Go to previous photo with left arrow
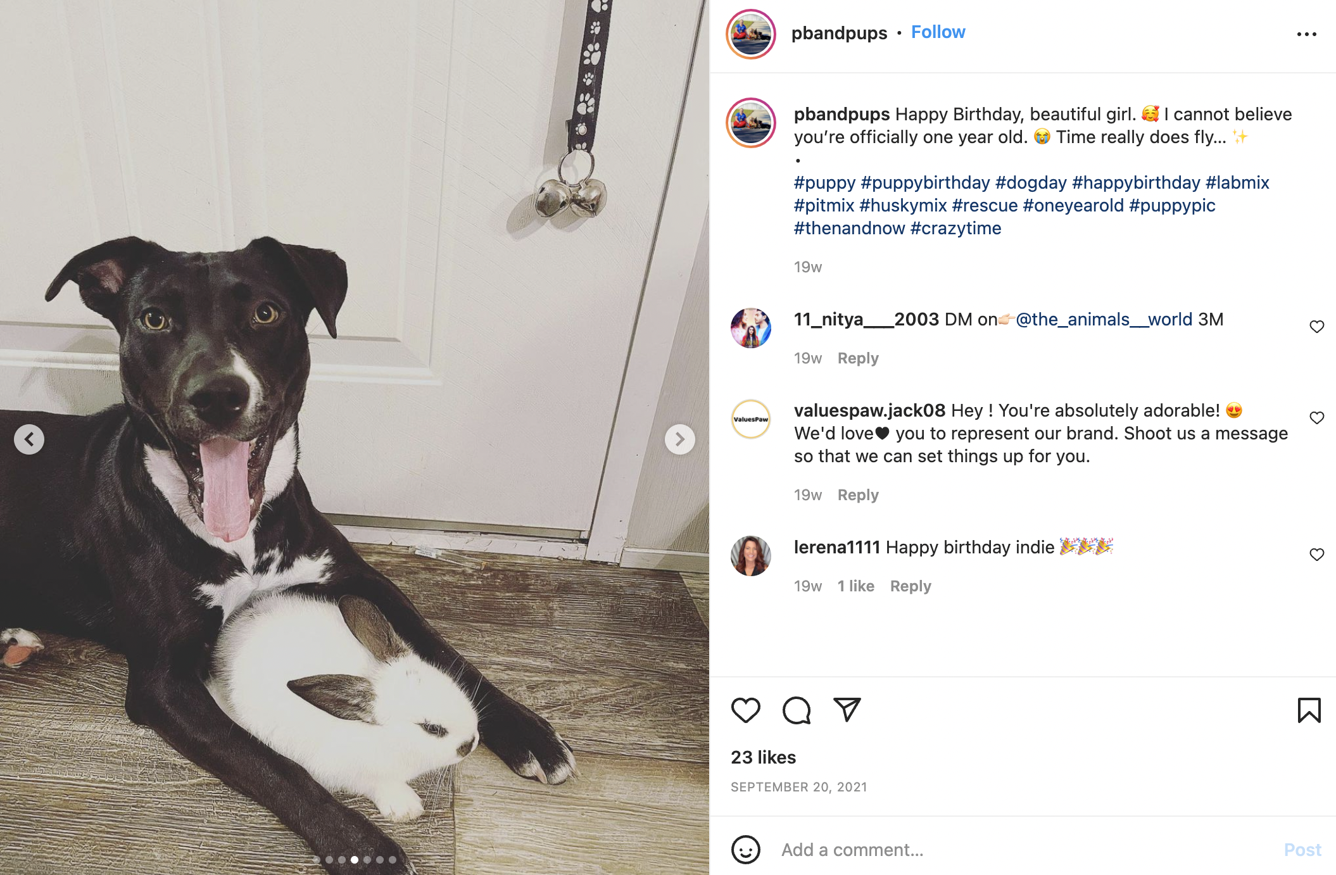The width and height of the screenshot is (1336, 875). tap(29, 439)
